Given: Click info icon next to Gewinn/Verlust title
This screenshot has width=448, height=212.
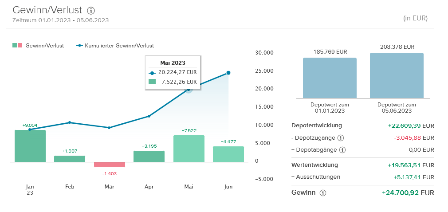Looking at the screenshot, I should click(x=91, y=11).
